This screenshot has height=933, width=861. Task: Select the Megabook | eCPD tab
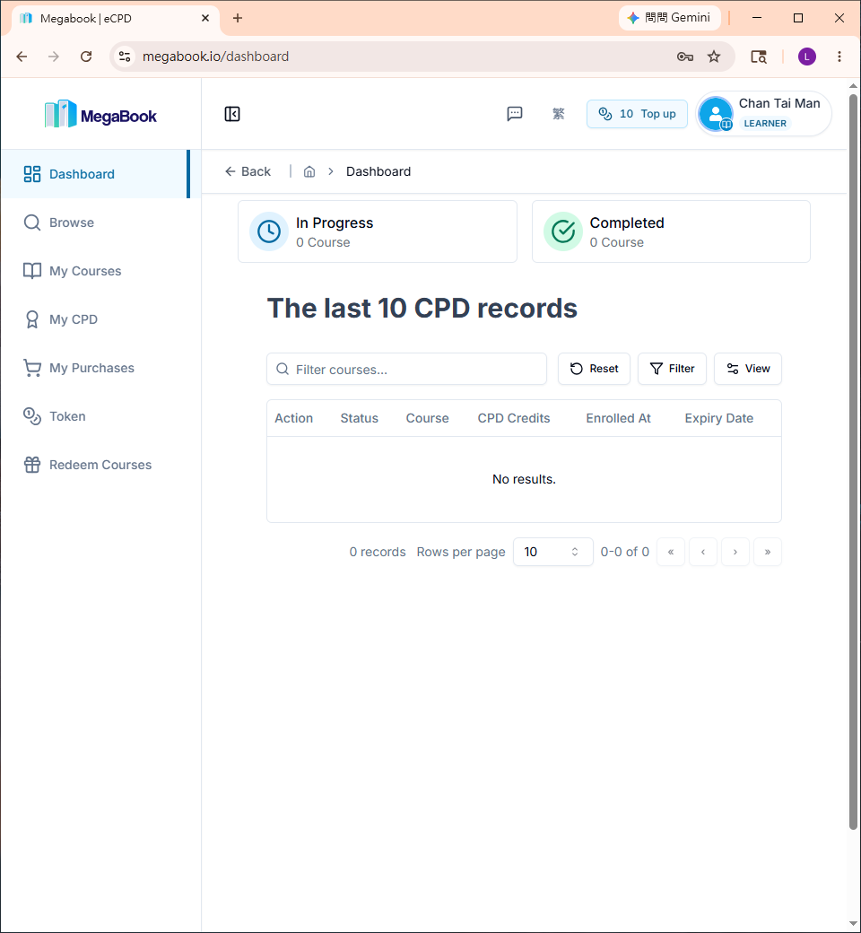tap(116, 19)
